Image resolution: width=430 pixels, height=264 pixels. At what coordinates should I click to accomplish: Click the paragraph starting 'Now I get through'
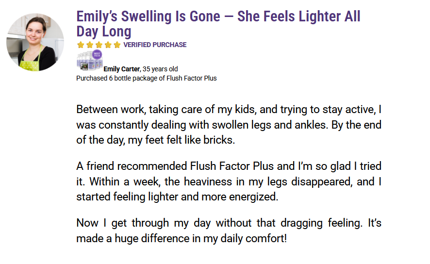click(x=229, y=231)
